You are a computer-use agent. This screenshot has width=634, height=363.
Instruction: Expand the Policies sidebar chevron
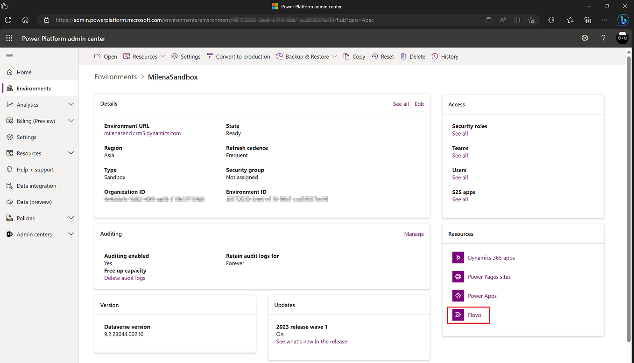tap(71, 218)
